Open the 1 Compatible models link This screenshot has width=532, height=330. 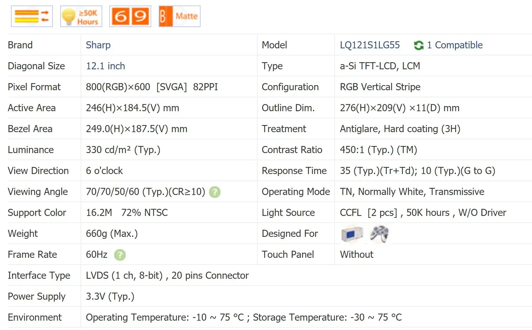[455, 45]
